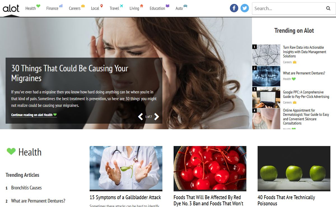Go back with the previous slide arrow
This screenshot has width=336, height=207.
coord(140,117)
